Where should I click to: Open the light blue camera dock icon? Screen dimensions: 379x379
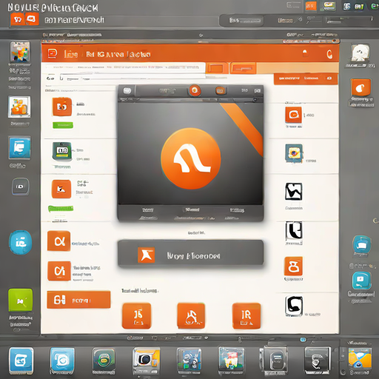[62, 360]
